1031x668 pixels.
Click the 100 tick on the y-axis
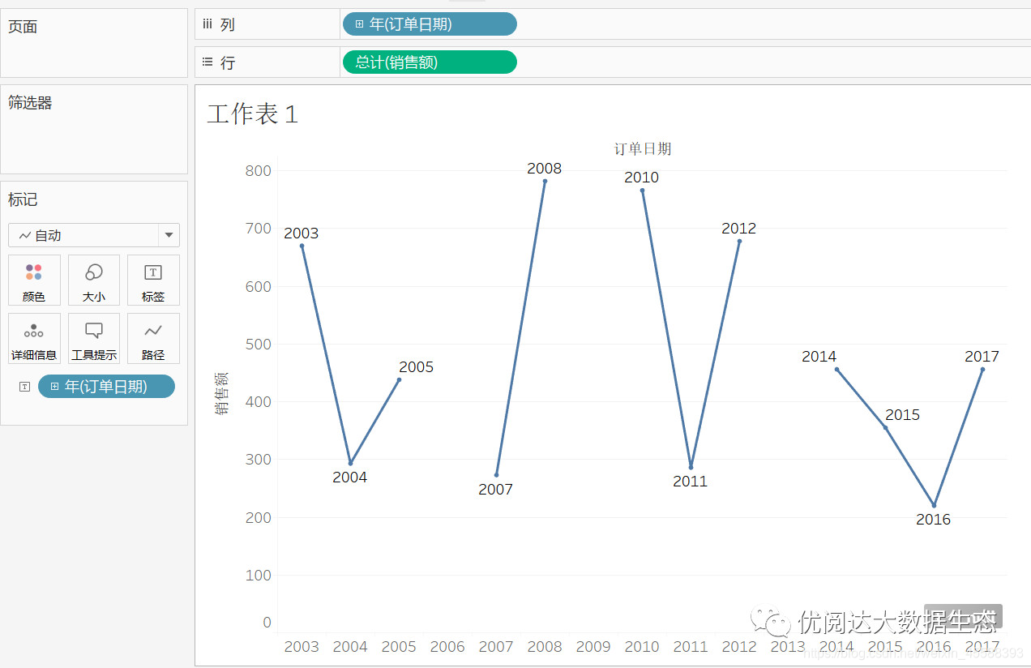coord(259,576)
